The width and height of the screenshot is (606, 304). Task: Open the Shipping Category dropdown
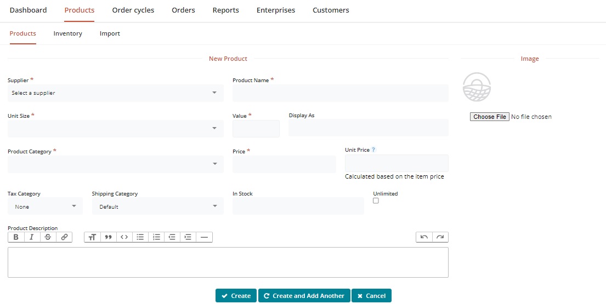157,207
